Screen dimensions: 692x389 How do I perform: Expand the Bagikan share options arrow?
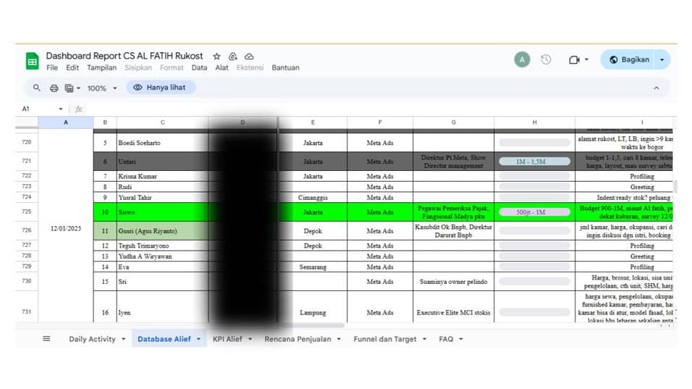click(662, 60)
